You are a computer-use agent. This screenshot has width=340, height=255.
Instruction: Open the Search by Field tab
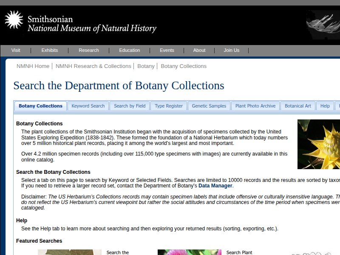130,106
